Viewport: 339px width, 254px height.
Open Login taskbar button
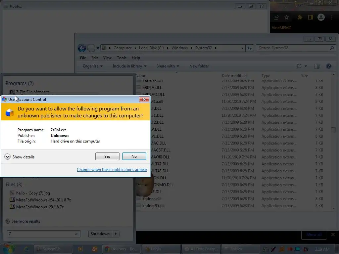(x=161, y=249)
